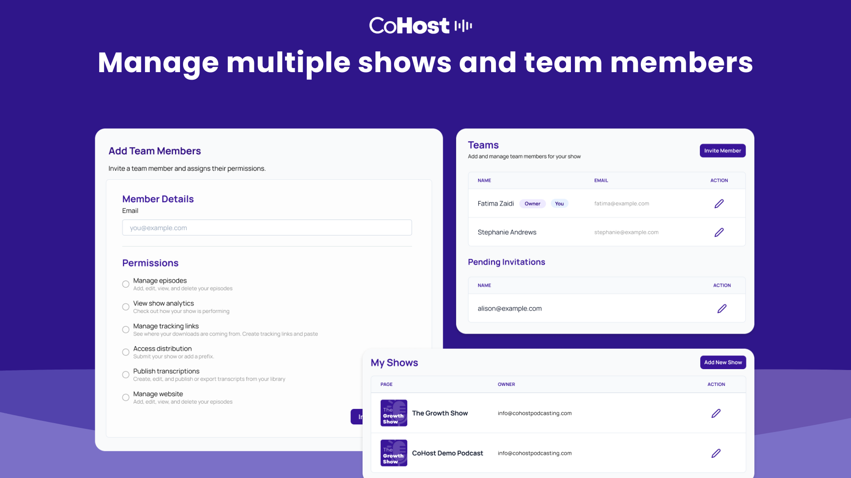Edit The Growth Show pencil icon
The image size is (851, 478).
716,413
